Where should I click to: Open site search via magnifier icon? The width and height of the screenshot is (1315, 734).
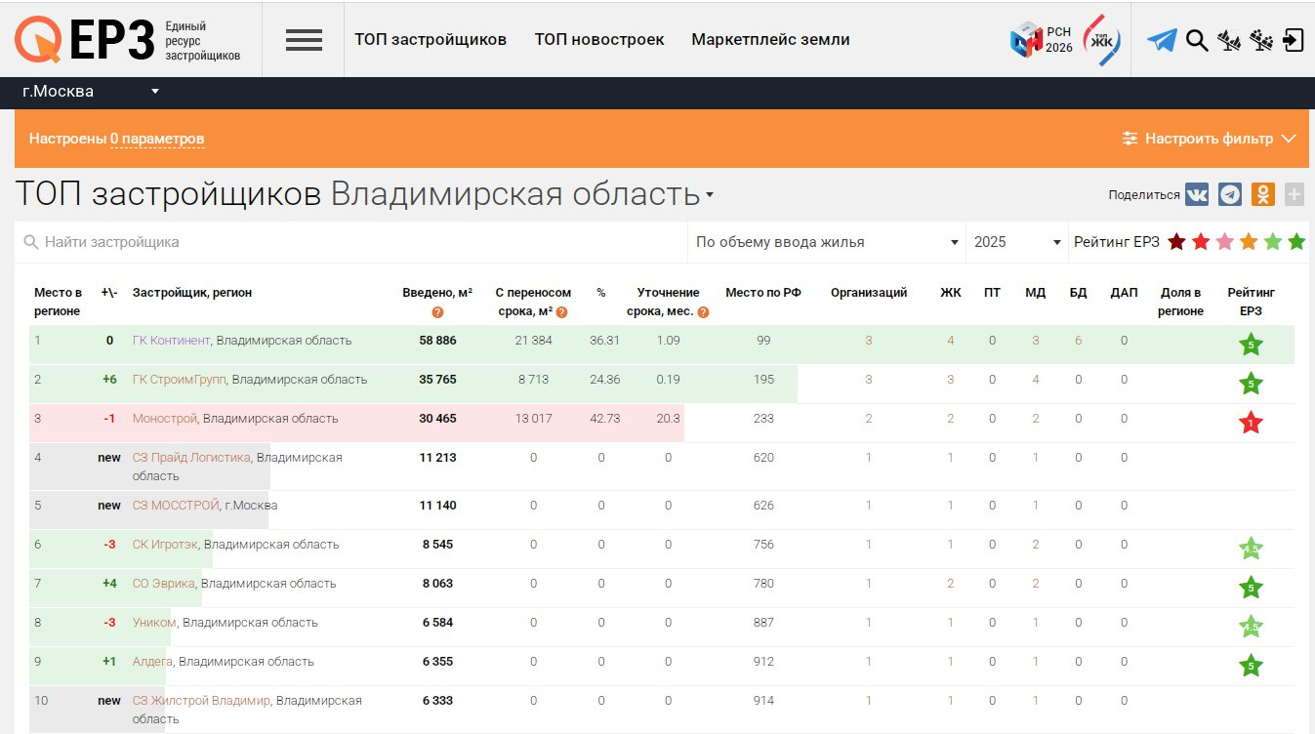(1197, 40)
